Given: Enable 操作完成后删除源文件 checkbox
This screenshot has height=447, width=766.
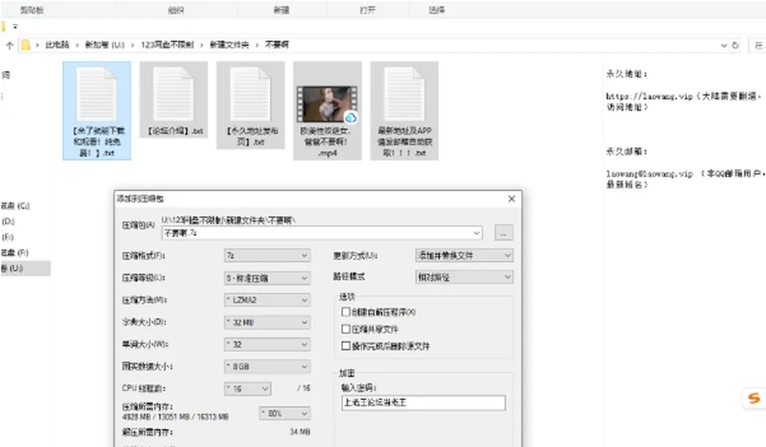Looking at the screenshot, I should [x=345, y=346].
